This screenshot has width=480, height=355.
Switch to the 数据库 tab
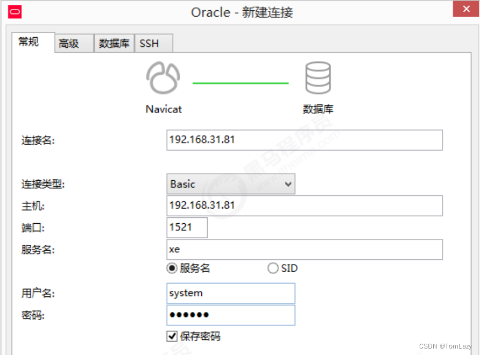pos(113,43)
